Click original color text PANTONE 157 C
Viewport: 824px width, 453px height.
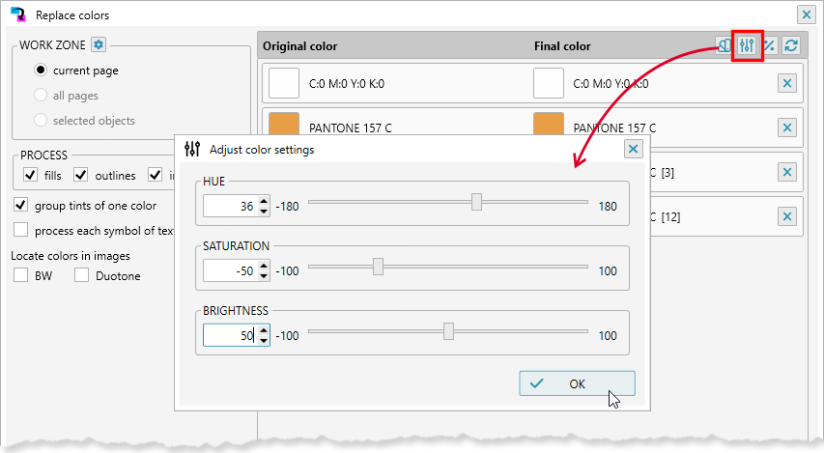coord(351,128)
